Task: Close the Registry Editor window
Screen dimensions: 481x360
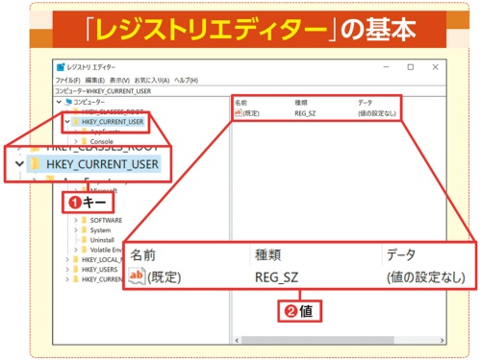Action: click(x=435, y=67)
